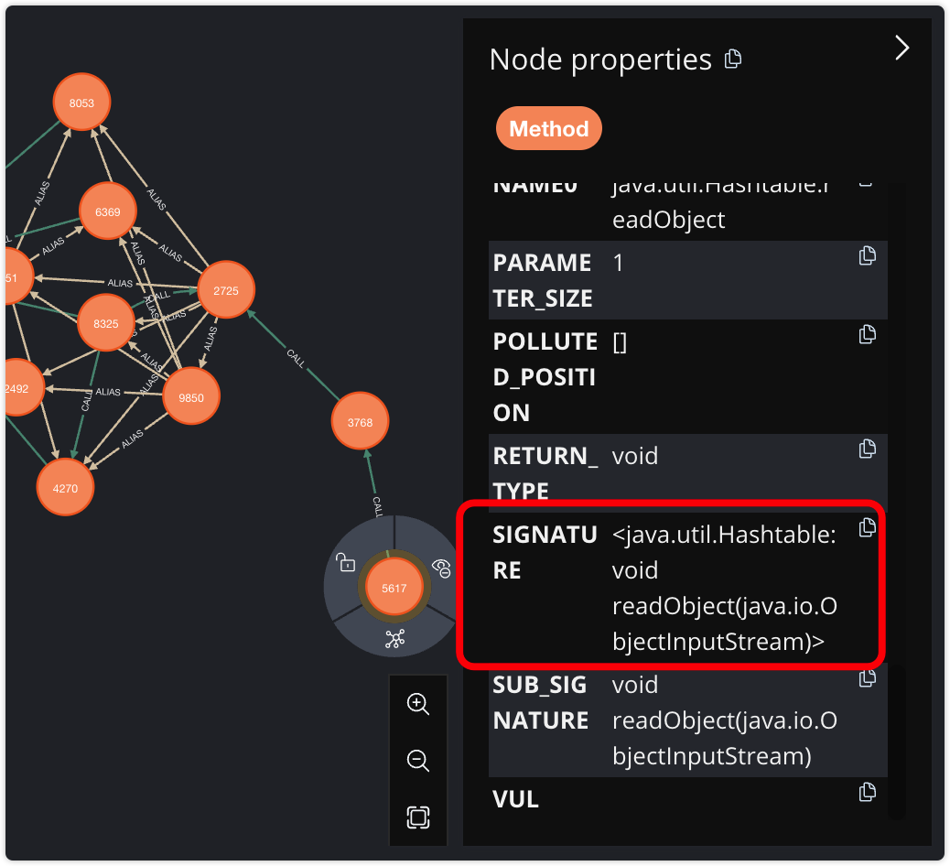Expand the relationships of node 5617
Viewport: 950px width, 866px height.
tap(394, 639)
